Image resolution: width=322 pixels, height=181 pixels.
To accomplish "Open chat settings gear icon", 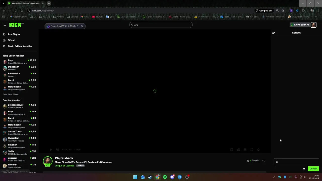I will pos(304,169).
